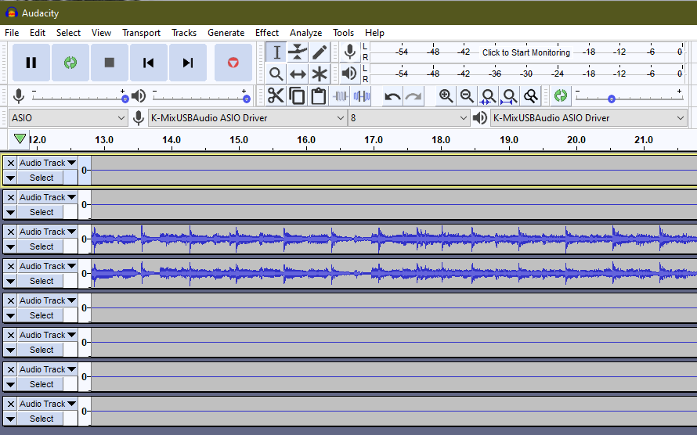The height and width of the screenshot is (435, 697).
Task: Select the asterisk Multi-Tool
Action: [320, 74]
